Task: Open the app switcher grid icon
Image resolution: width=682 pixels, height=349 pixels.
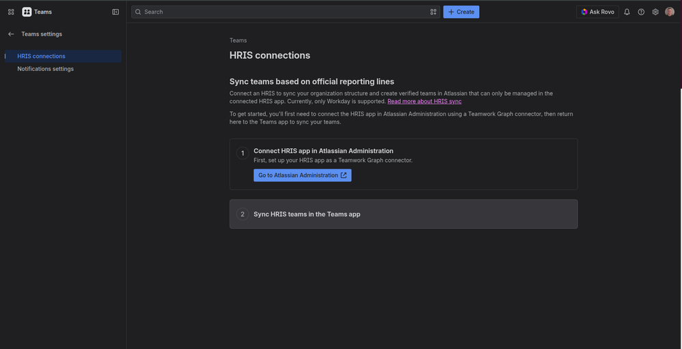Action: pyautogui.click(x=12, y=12)
